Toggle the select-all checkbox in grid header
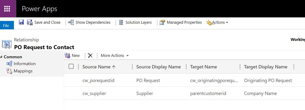 [x=71, y=66]
